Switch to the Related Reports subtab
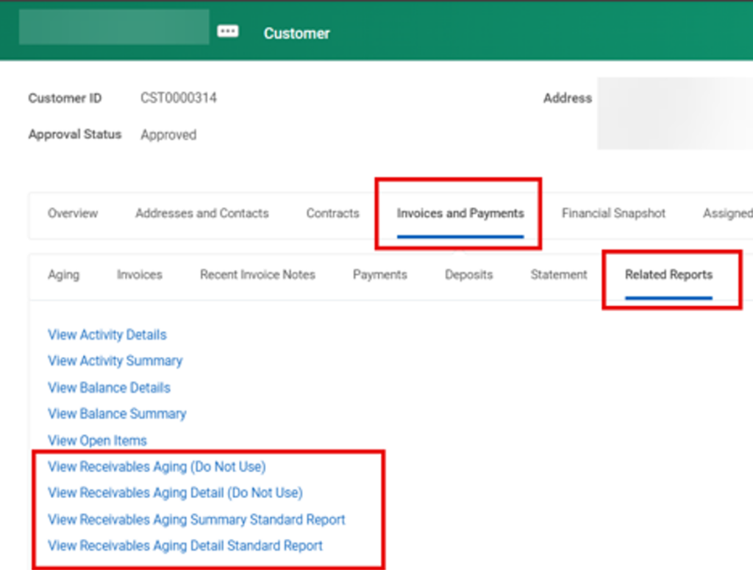Image resolution: width=753 pixels, height=570 pixels. pyautogui.click(x=668, y=274)
